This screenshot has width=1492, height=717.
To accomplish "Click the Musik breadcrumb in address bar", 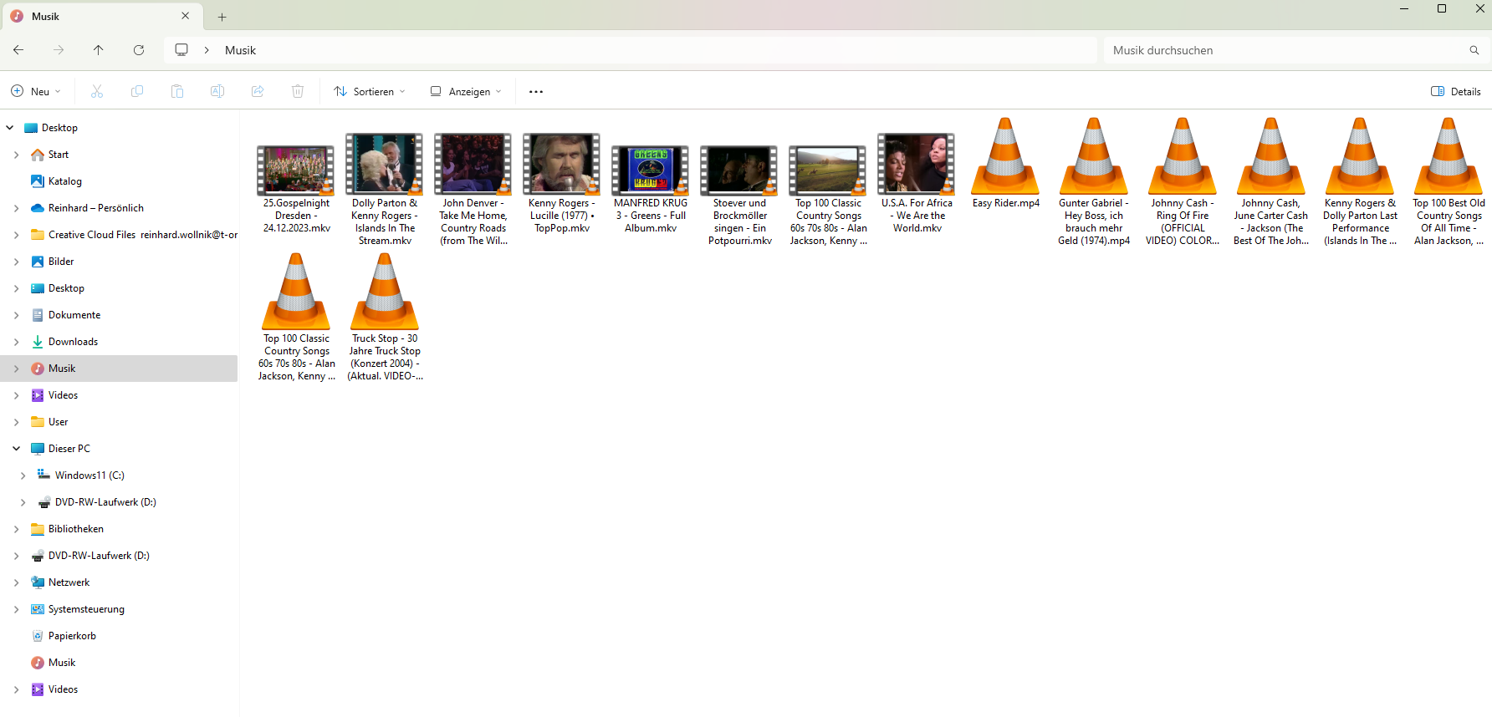I will pyautogui.click(x=240, y=50).
